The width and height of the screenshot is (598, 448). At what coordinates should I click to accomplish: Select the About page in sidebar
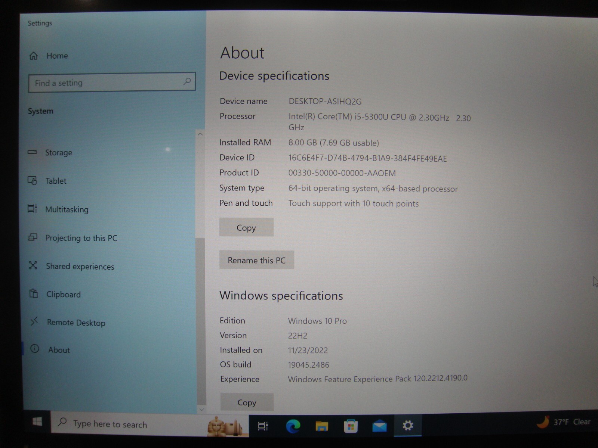[59, 350]
